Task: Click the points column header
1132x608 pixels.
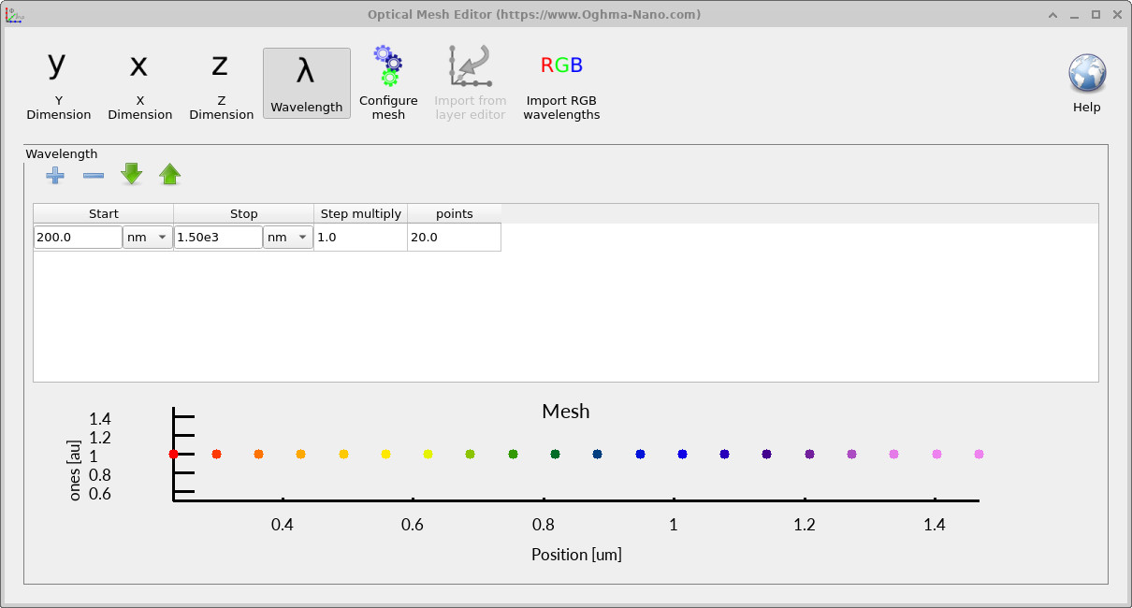Action: tap(455, 213)
